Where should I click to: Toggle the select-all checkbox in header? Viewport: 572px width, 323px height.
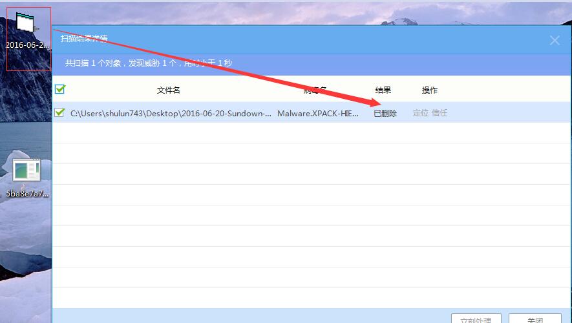60,89
